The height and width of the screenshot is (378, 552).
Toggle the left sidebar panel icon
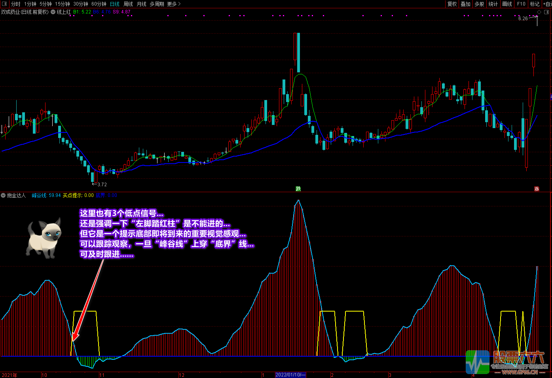5,4
